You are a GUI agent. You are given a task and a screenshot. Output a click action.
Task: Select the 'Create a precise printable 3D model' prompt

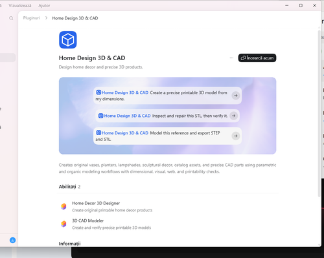[x=167, y=96]
